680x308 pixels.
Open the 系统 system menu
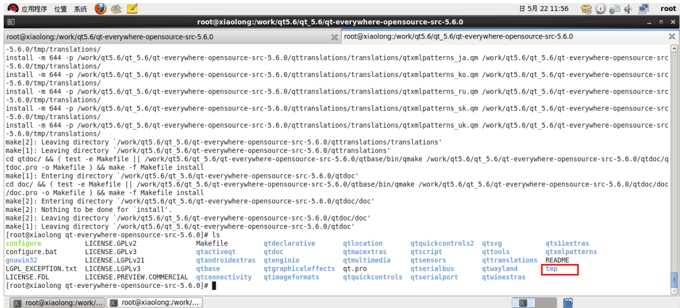click(x=80, y=9)
